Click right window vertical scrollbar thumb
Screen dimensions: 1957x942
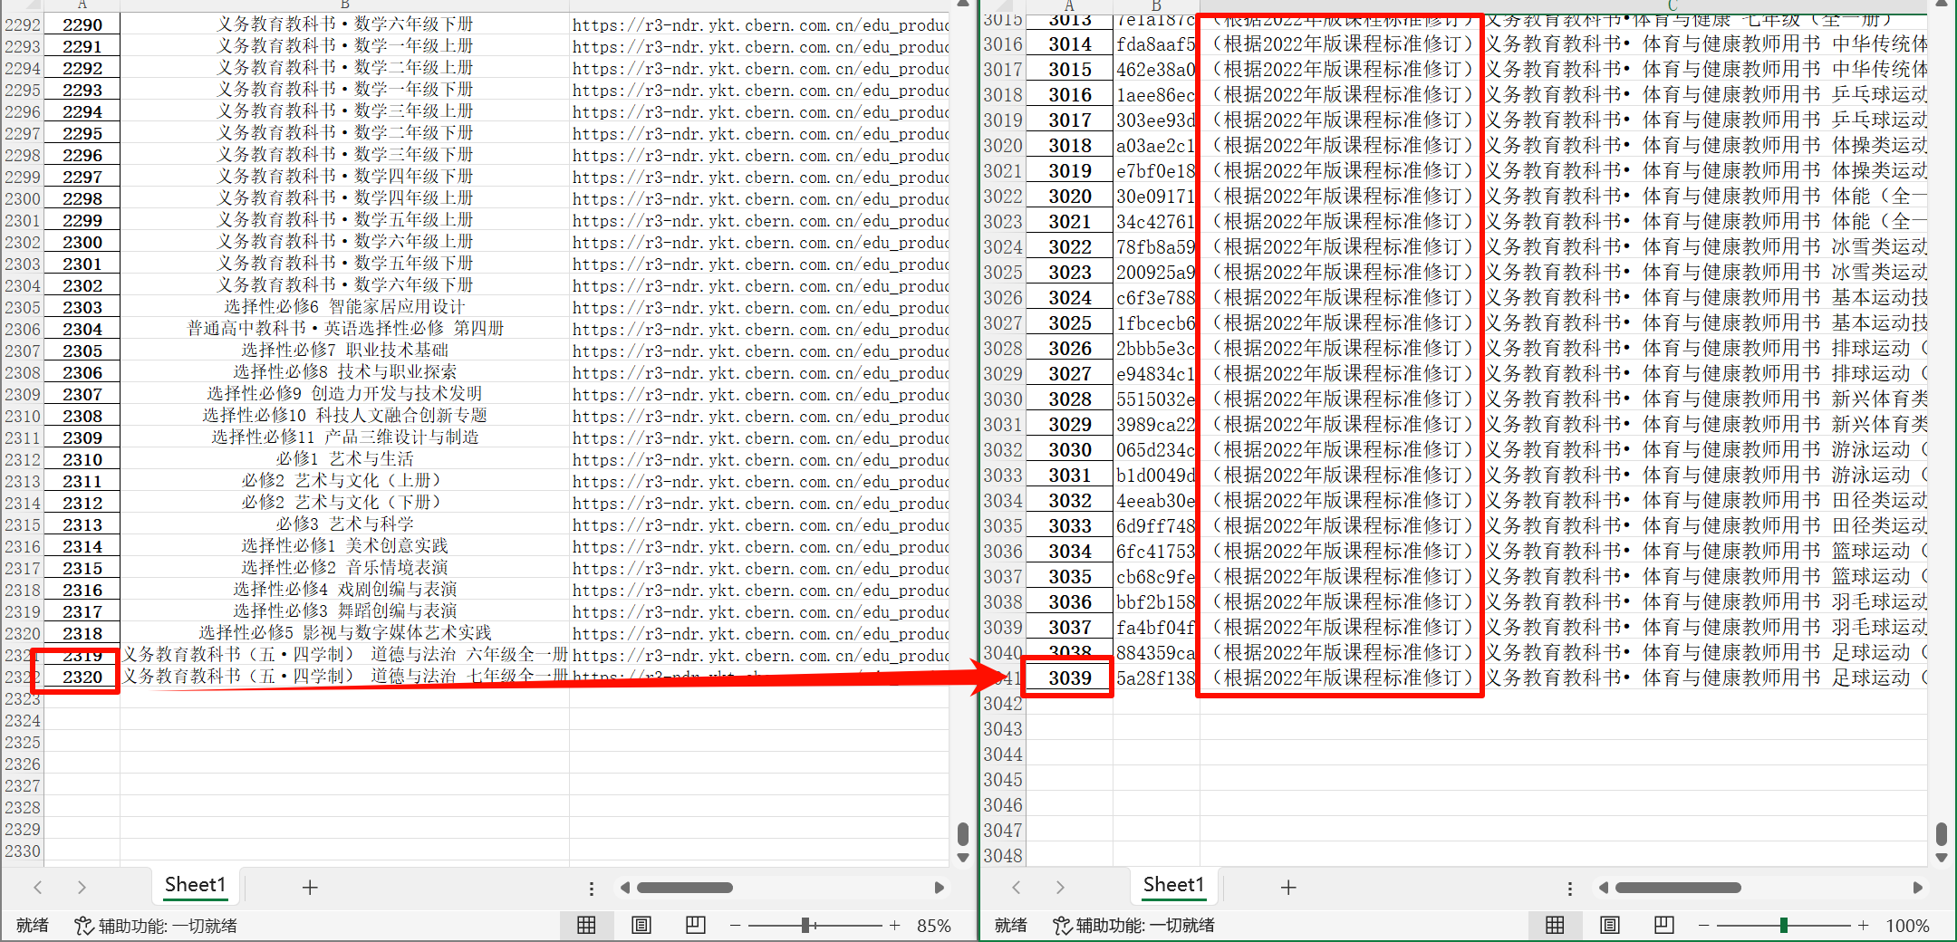coord(1942,833)
